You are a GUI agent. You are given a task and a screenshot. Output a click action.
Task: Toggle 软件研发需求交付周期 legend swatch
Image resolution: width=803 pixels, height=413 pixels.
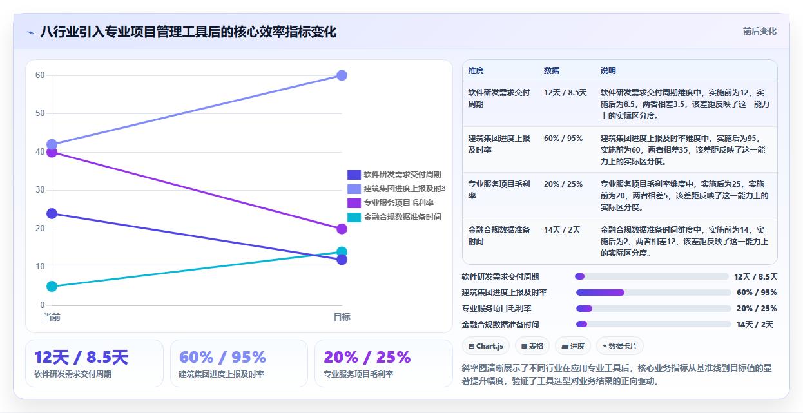pos(354,175)
